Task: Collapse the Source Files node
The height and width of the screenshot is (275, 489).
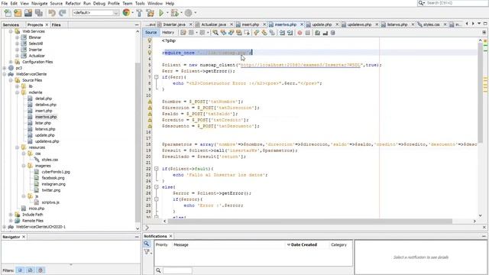Action: pos(11,80)
